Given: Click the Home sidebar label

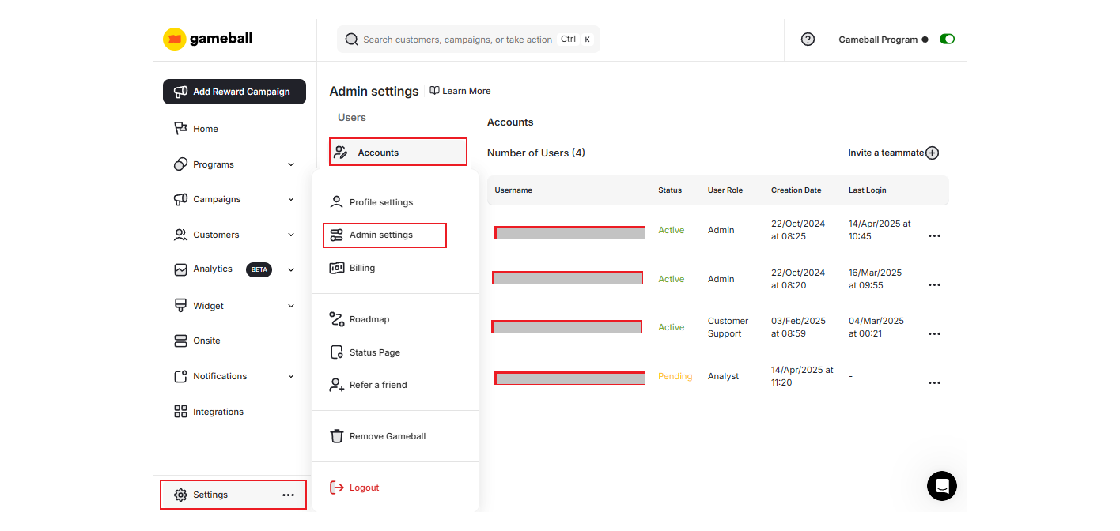Looking at the screenshot, I should pos(206,129).
